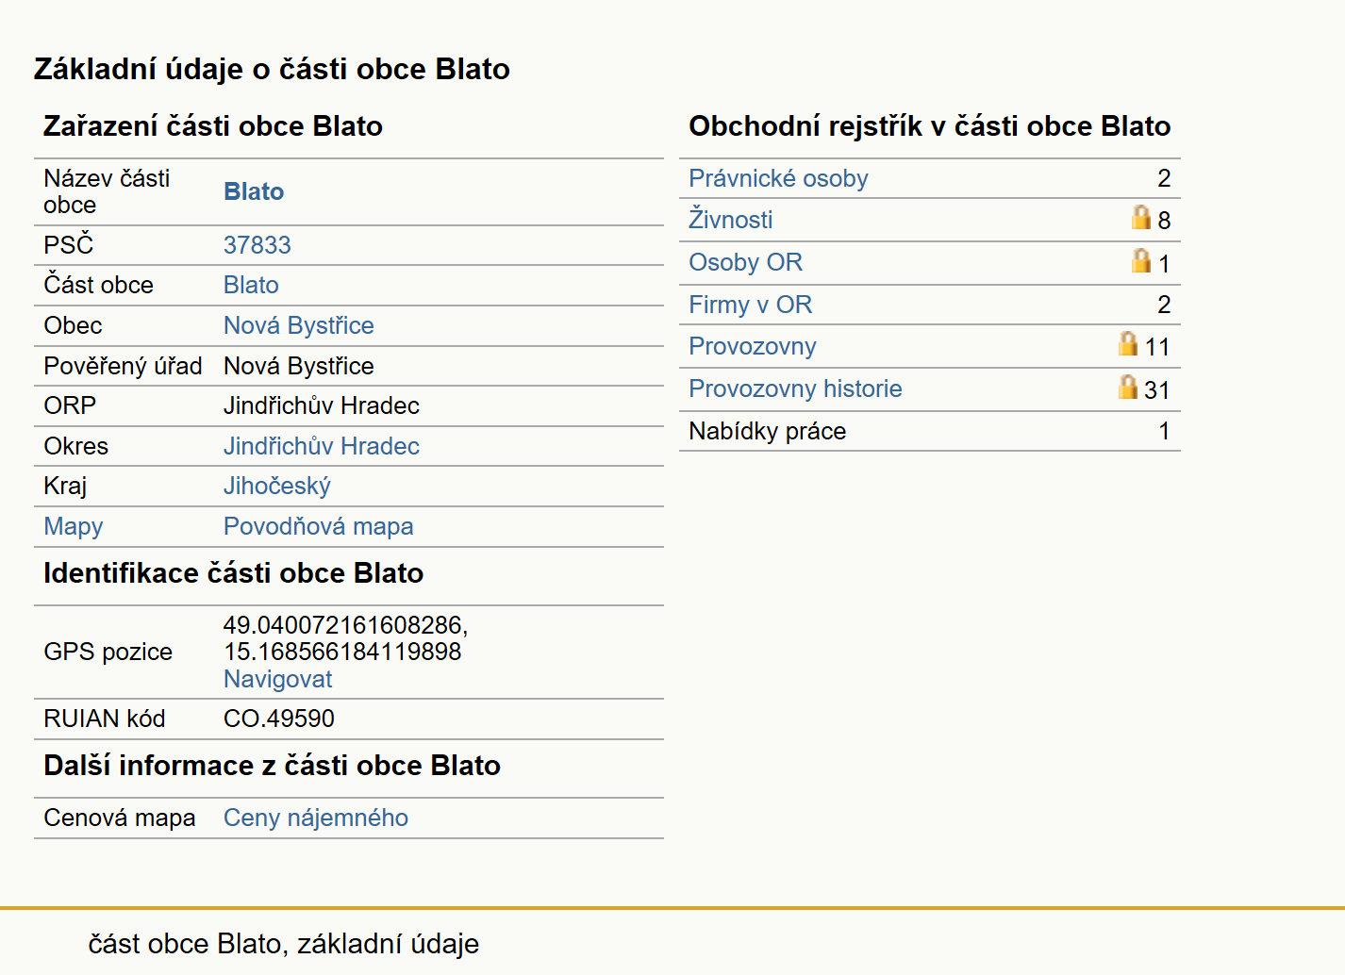
Task: Open Provozovny historie link
Action: coord(795,388)
